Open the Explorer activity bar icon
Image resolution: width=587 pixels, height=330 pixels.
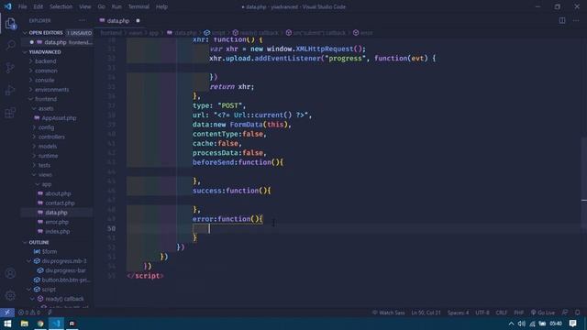click(10, 23)
